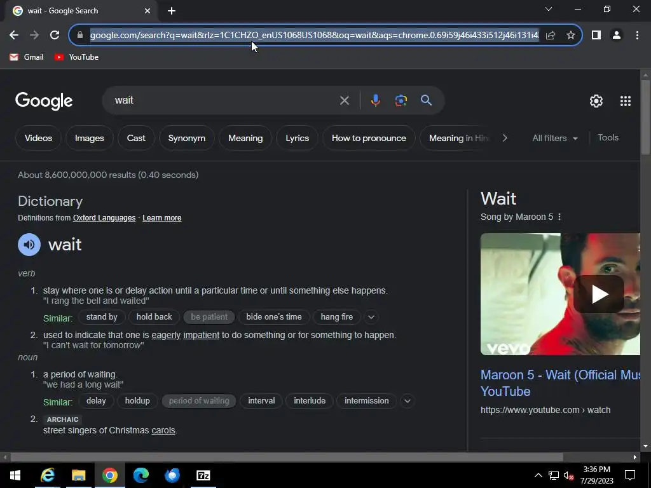This screenshot has width=651, height=488.
Task: Open Chrome side panel icon
Action: 596,36
